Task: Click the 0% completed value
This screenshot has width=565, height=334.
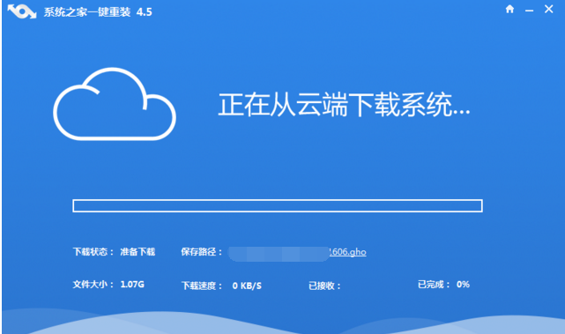Action: 463,285
